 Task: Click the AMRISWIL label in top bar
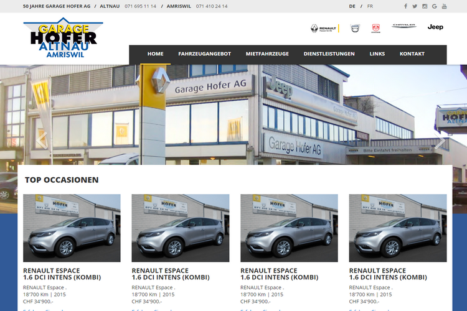click(x=179, y=6)
